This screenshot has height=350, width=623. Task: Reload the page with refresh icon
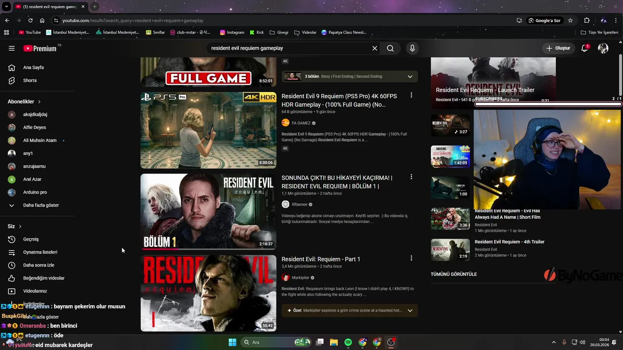coord(30,20)
